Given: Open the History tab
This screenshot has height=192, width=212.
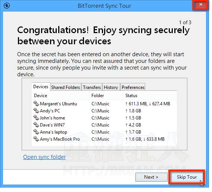Looking at the screenshot, I should 111,87.
